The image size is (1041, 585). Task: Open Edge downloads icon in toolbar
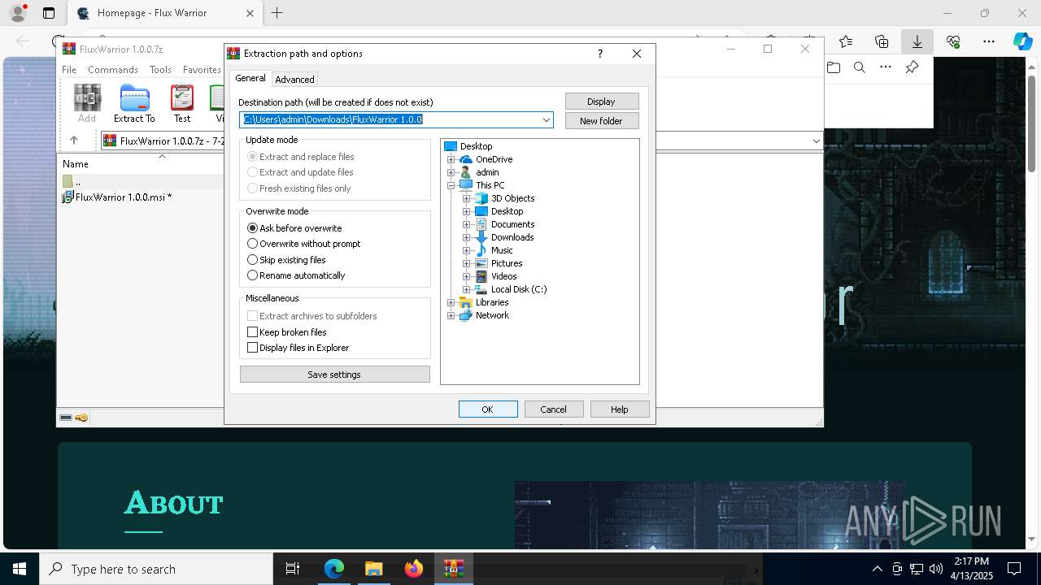pyautogui.click(x=917, y=41)
